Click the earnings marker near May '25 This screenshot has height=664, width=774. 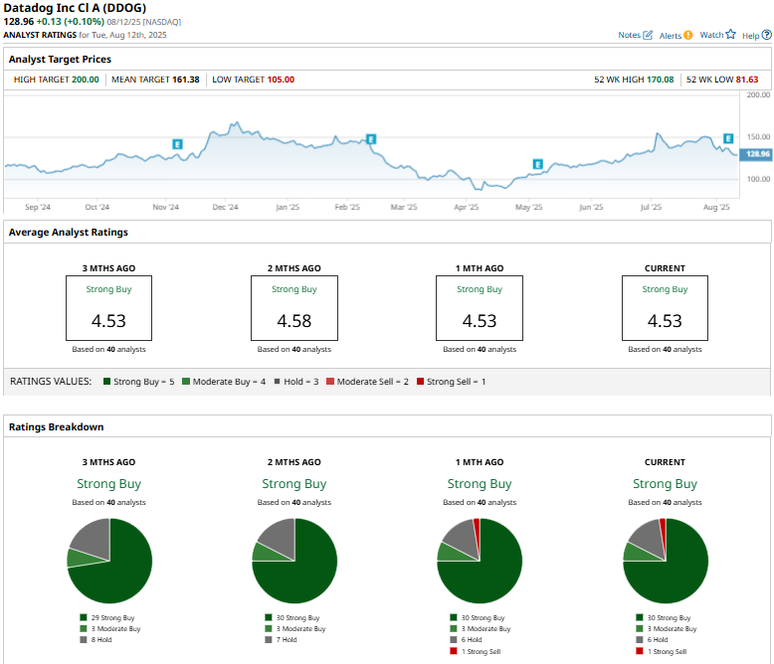coord(537,164)
